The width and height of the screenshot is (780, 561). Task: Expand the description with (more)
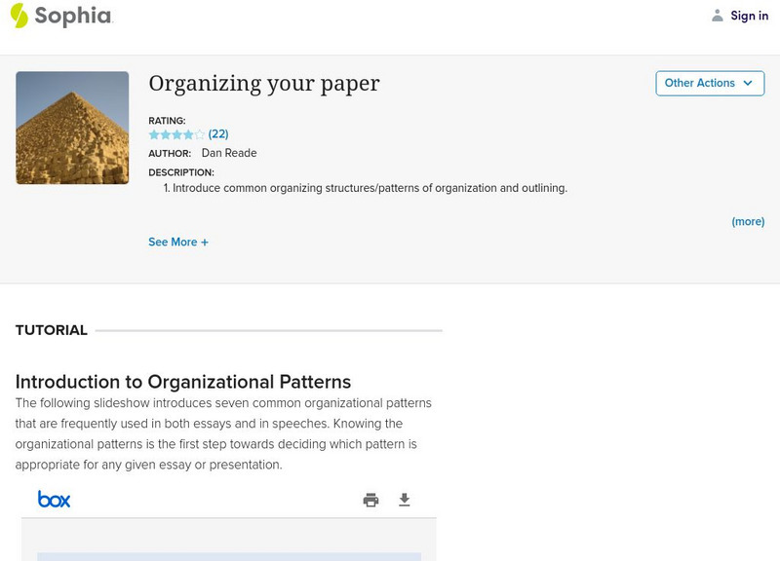pos(748,222)
